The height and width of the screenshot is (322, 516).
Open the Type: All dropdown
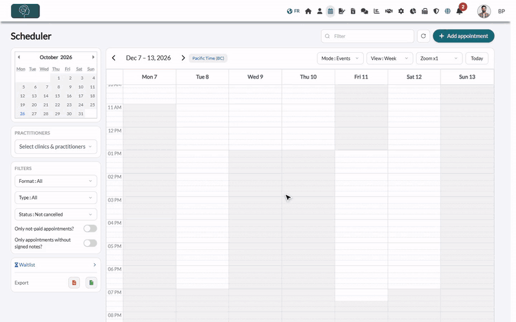[x=55, y=198]
